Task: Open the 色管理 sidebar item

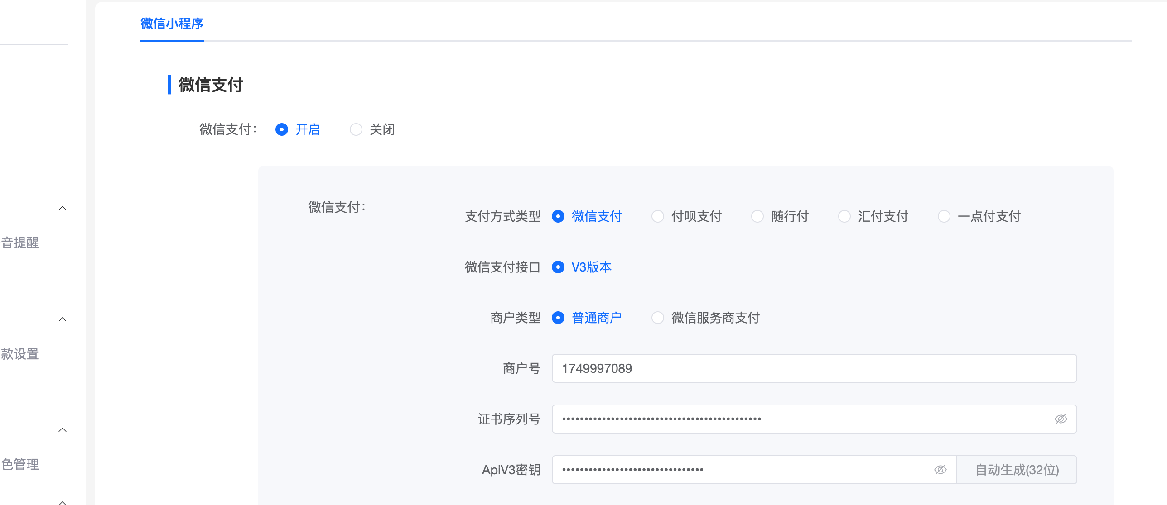Action: click(19, 465)
